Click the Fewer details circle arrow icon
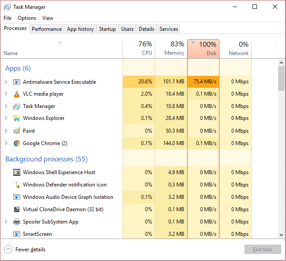The height and width of the screenshot is (261, 286). point(8,250)
